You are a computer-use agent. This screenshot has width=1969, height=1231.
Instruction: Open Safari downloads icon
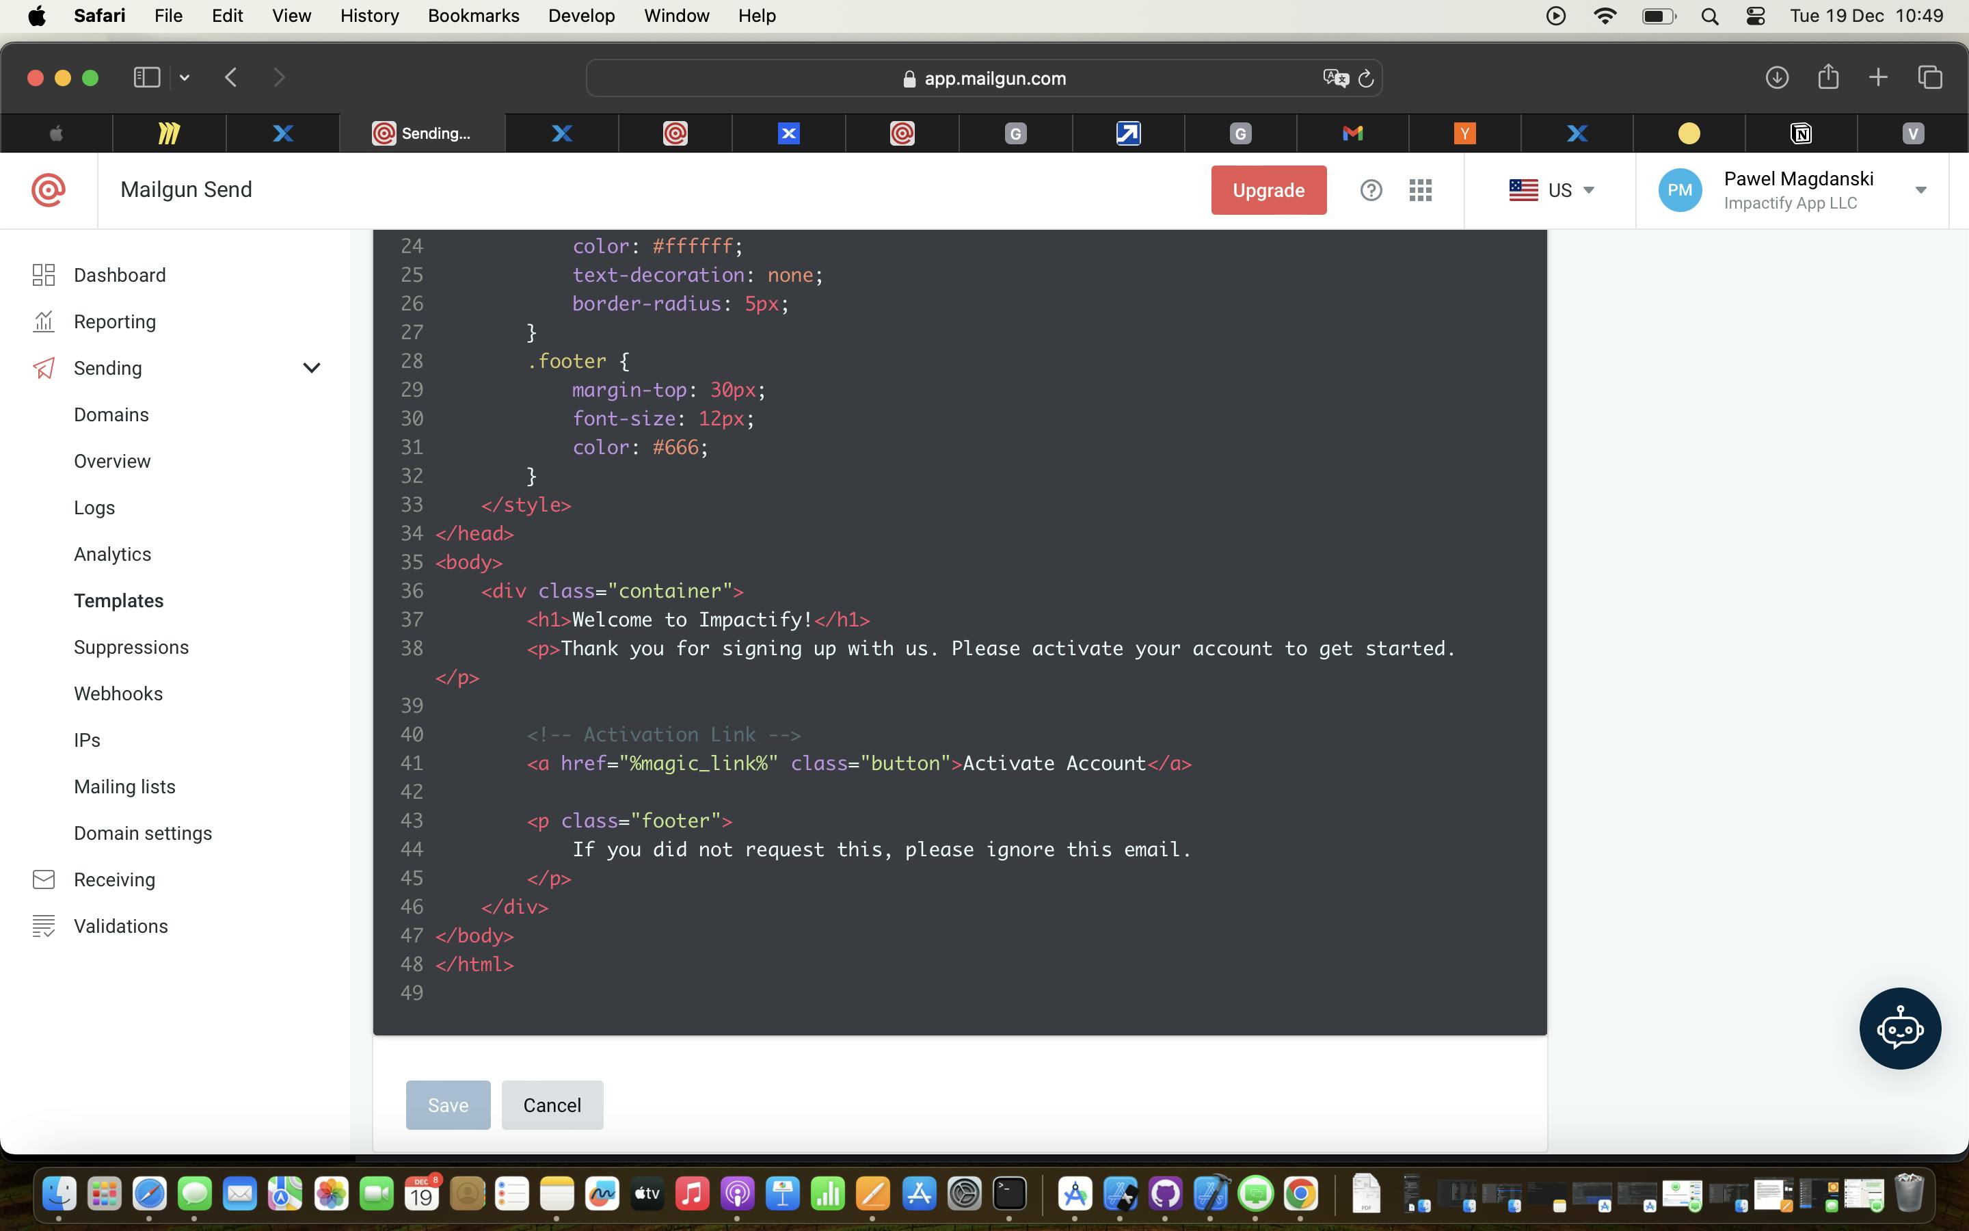tap(1776, 77)
